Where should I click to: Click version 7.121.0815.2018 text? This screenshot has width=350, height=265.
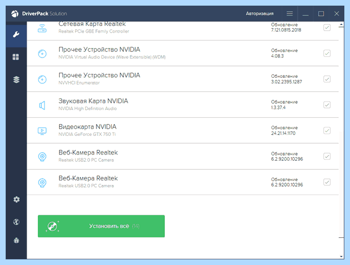(286, 30)
